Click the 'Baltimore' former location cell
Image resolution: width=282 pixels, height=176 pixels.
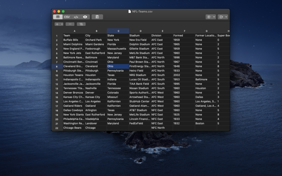(x=206, y=80)
